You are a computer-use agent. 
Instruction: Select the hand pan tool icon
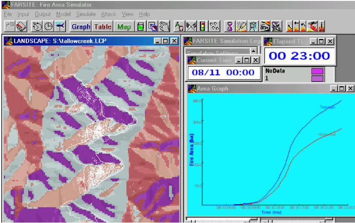pos(164,26)
